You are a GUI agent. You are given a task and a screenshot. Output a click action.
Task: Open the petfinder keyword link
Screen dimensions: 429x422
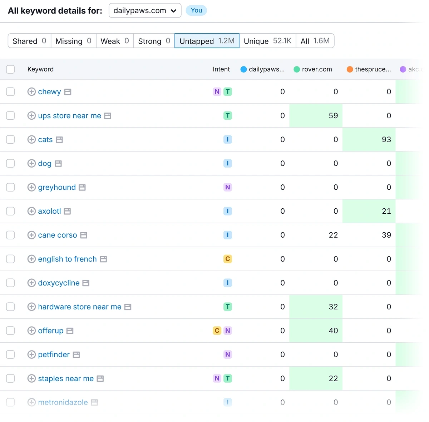pyautogui.click(x=54, y=354)
